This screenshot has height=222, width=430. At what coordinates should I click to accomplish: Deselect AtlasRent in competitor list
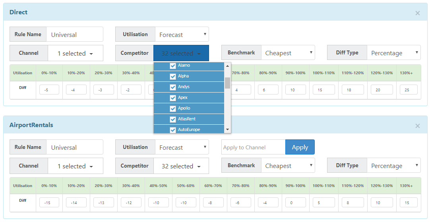point(173,119)
